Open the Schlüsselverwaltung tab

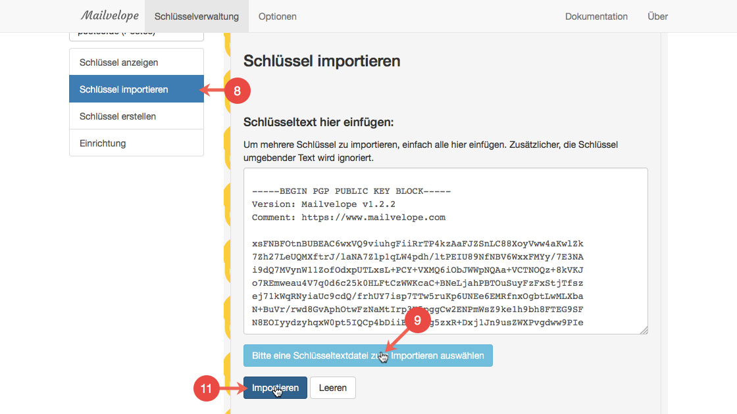coord(197,16)
